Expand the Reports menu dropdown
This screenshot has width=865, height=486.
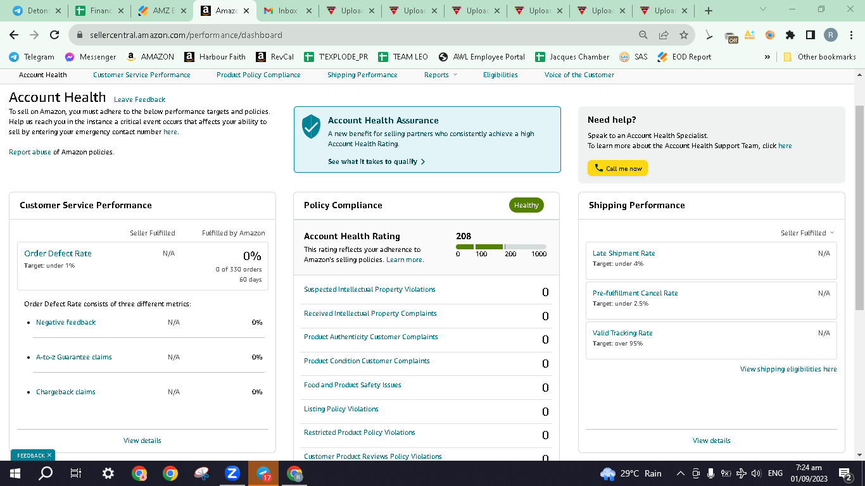click(441, 75)
